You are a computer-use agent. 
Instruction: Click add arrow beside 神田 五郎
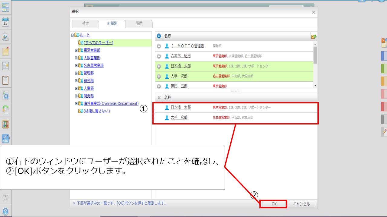159,86
